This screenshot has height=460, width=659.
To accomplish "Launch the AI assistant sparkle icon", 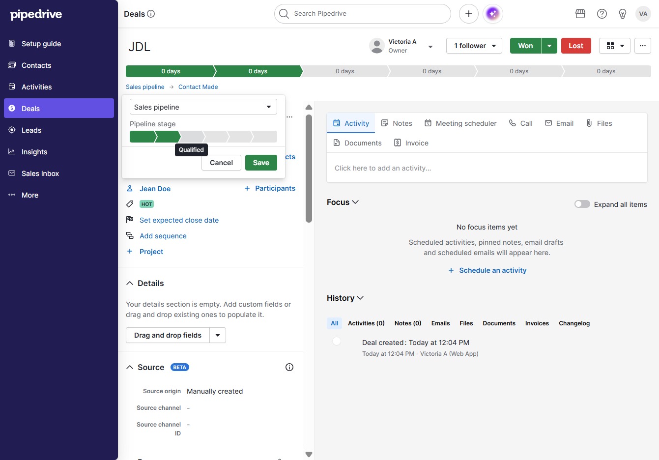I will pyautogui.click(x=493, y=14).
